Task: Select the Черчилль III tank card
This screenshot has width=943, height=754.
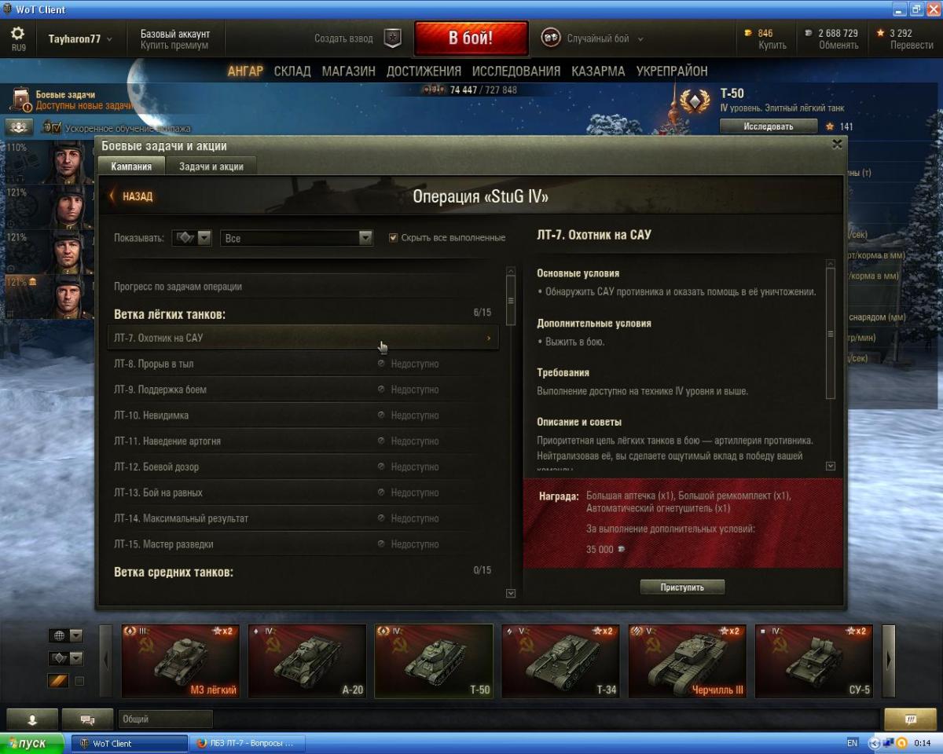Action: point(687,661)
